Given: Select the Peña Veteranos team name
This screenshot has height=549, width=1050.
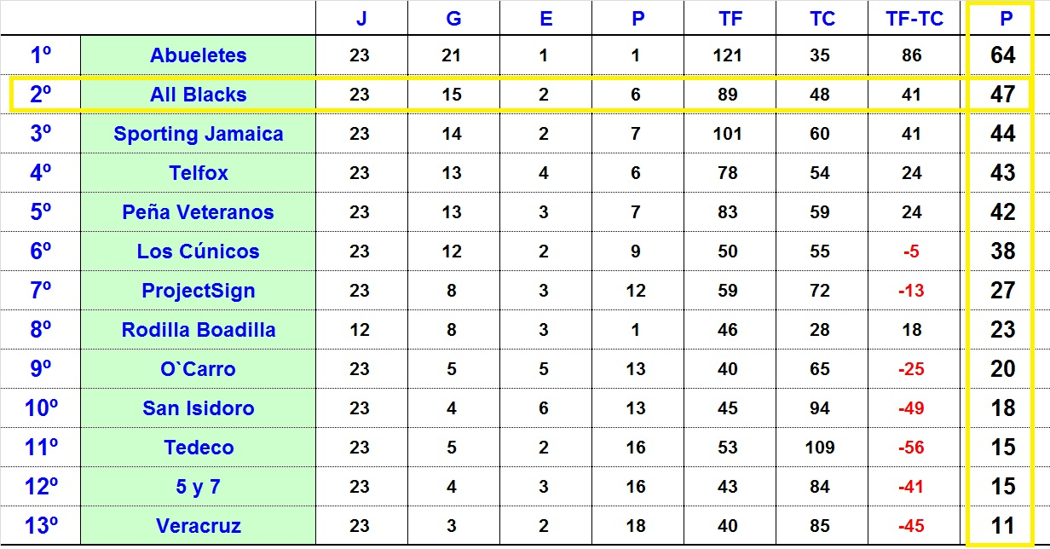Looking at the screenshot, I should point(198,212).
